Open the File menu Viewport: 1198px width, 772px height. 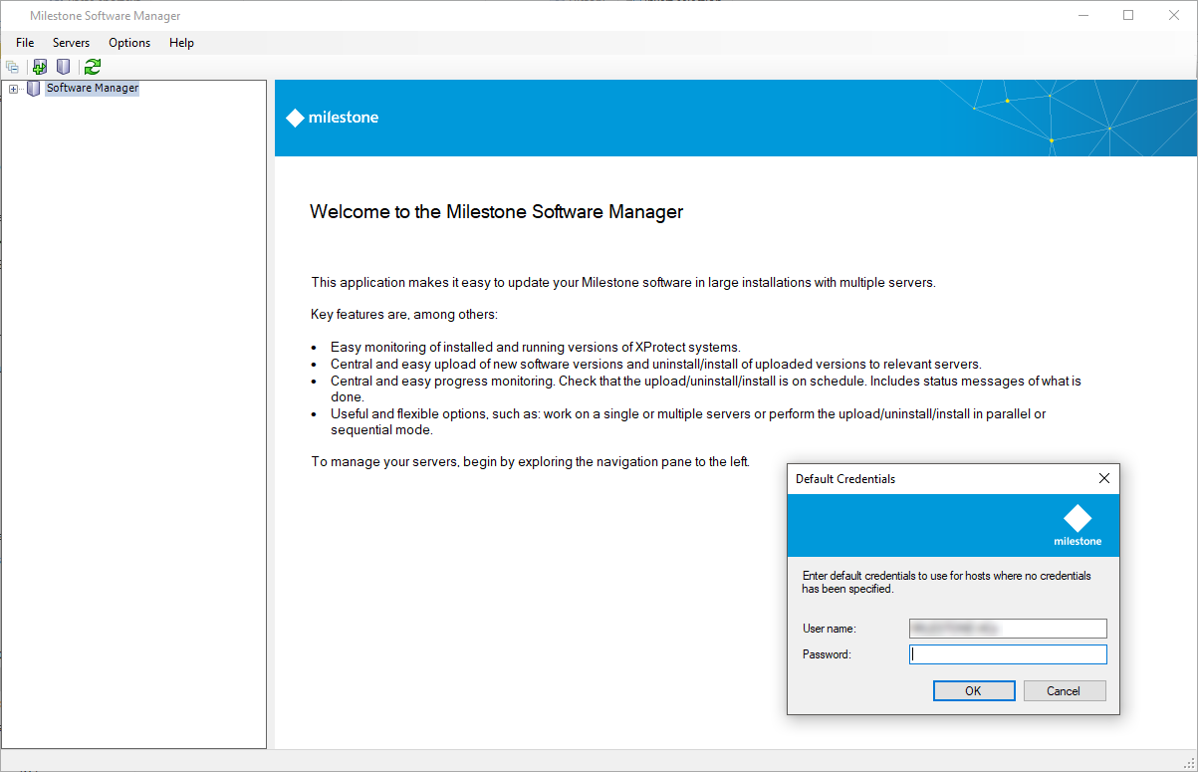click(x=25, y=43)
